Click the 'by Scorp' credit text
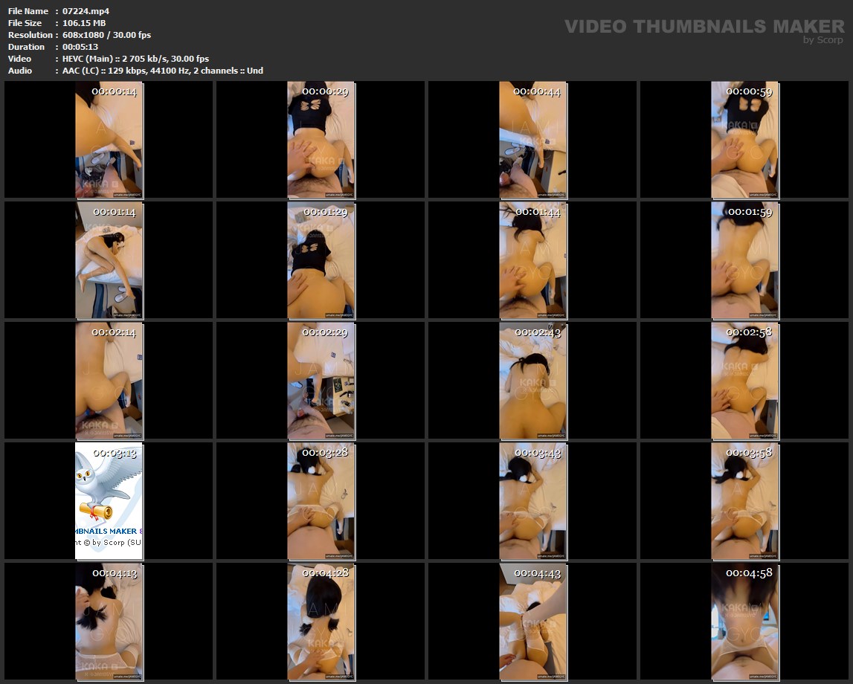The height and width of the screenshot is (684, 853). coord(823,40)
